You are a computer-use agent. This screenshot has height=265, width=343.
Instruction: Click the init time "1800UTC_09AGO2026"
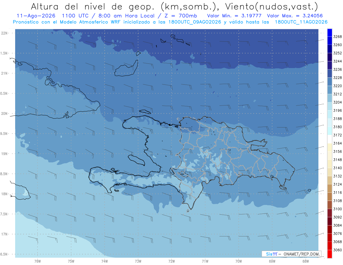click(x=195, y=22)
